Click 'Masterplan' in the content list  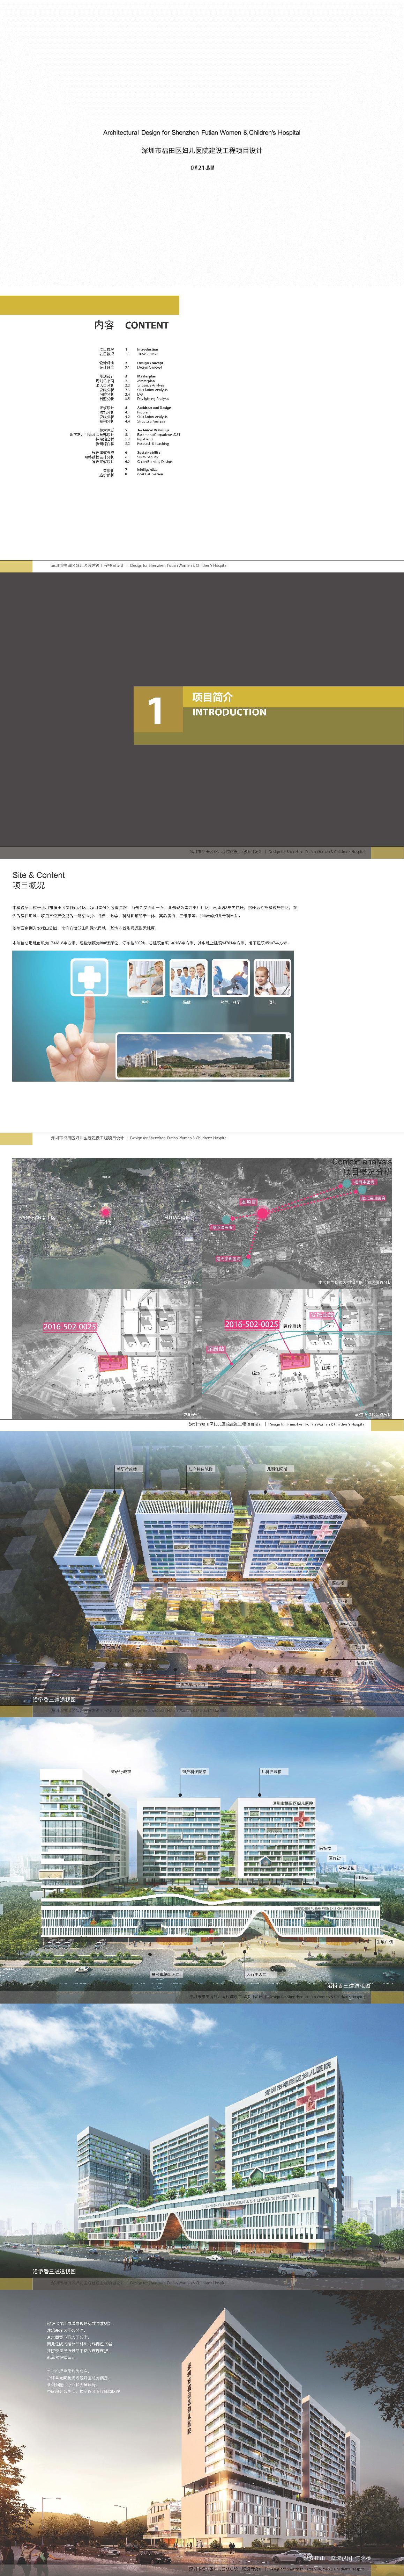(147, 376)
